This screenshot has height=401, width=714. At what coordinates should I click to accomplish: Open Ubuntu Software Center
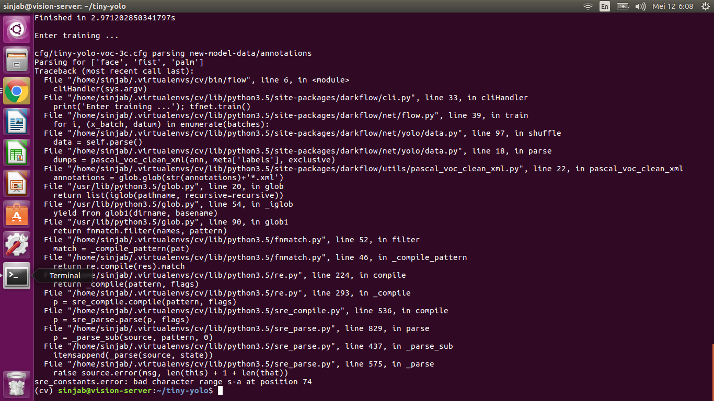[16, 214]
